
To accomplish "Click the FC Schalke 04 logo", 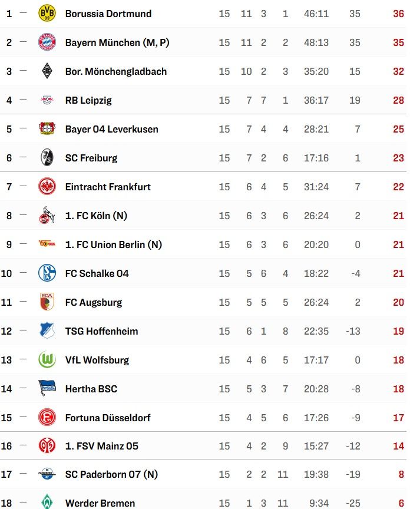I will coord(47,273).
